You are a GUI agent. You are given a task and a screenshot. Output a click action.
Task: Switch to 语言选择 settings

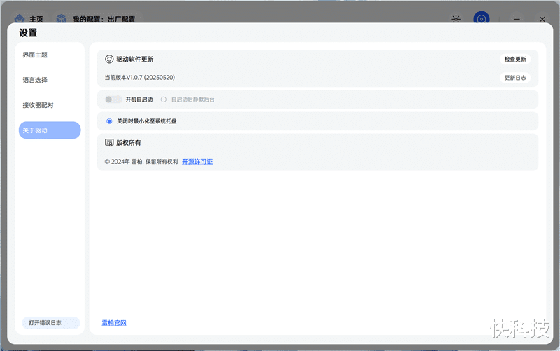click(35, 80)
